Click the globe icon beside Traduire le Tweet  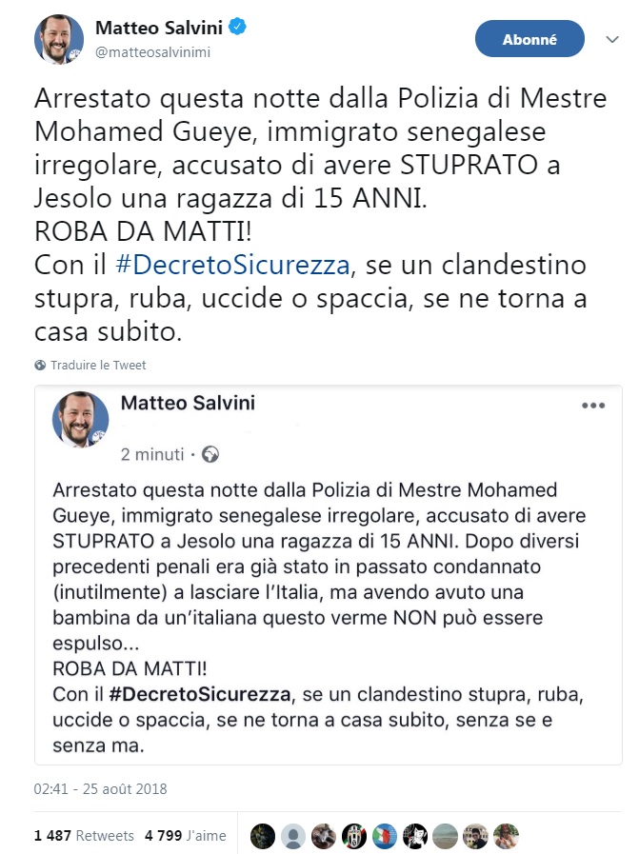(x=40, y=365)
